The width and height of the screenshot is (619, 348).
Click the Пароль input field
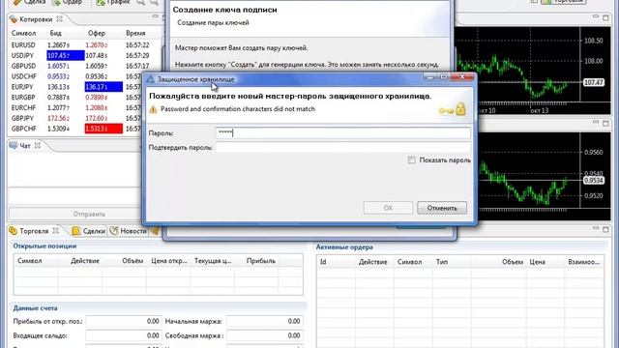(342, 133)
